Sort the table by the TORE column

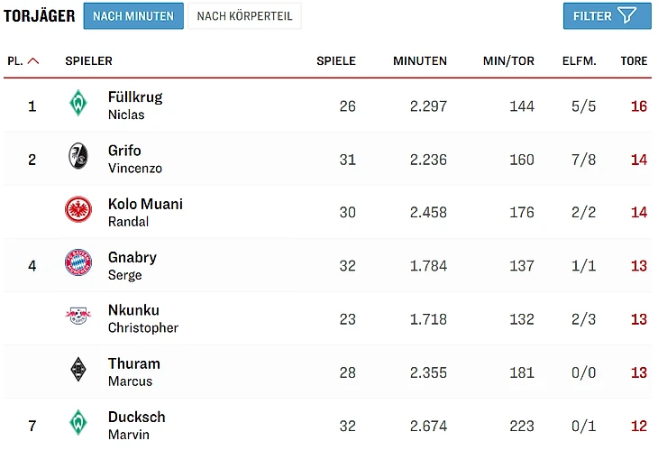(634, 61)
